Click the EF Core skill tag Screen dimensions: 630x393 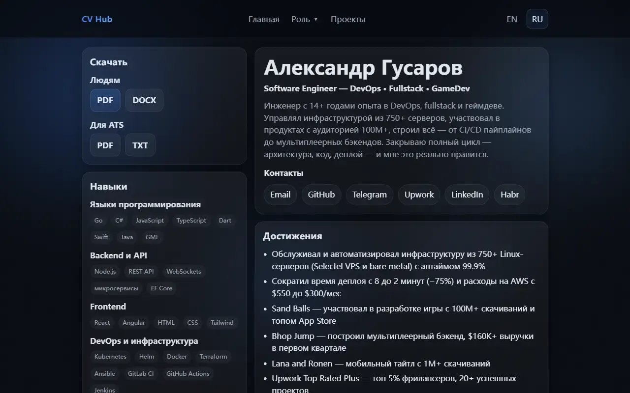pos(161,288)
